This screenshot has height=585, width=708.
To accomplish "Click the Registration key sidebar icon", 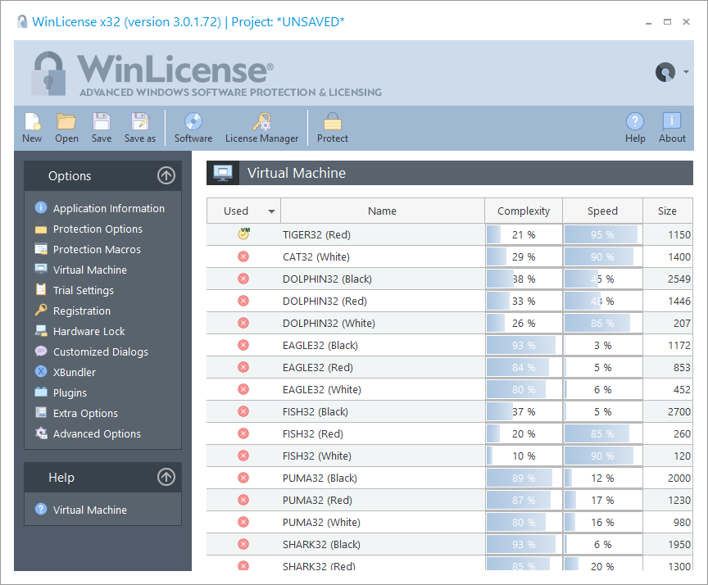I will point(41,310).
